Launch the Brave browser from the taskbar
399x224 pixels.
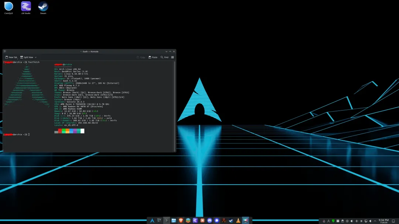[181, 220]
